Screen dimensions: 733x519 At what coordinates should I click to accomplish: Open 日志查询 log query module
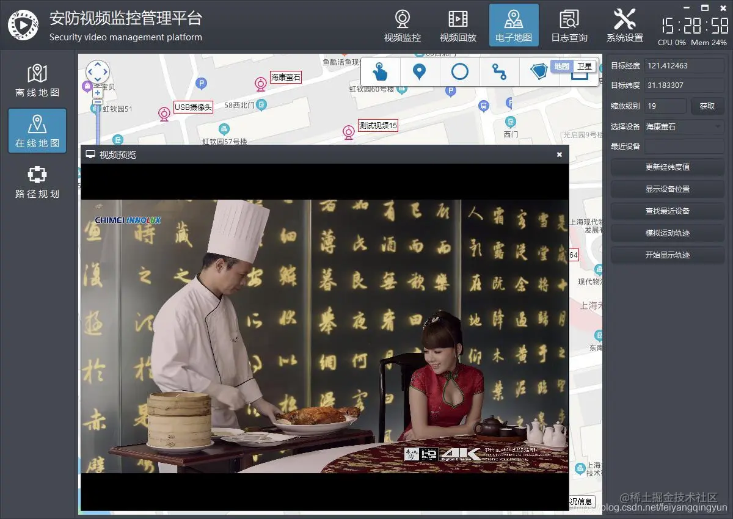click(569, 24)
